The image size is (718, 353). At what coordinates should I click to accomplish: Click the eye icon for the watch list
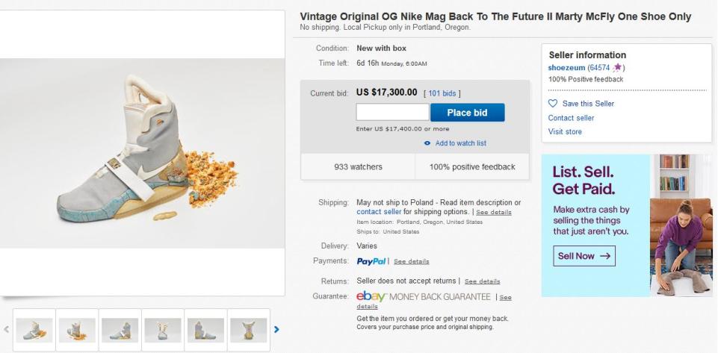(427, 143)
